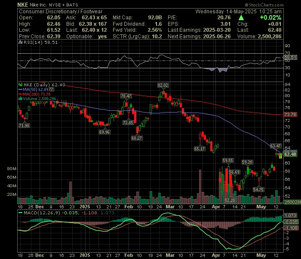
Task: Click the 2500286 volume axis tag
Action: tap(292, 202)
